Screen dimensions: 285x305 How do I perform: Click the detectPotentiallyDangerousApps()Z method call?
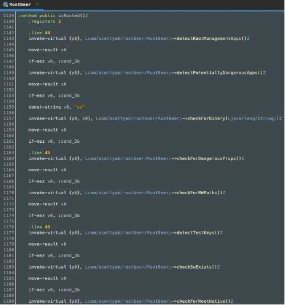[x=221, y=73]
